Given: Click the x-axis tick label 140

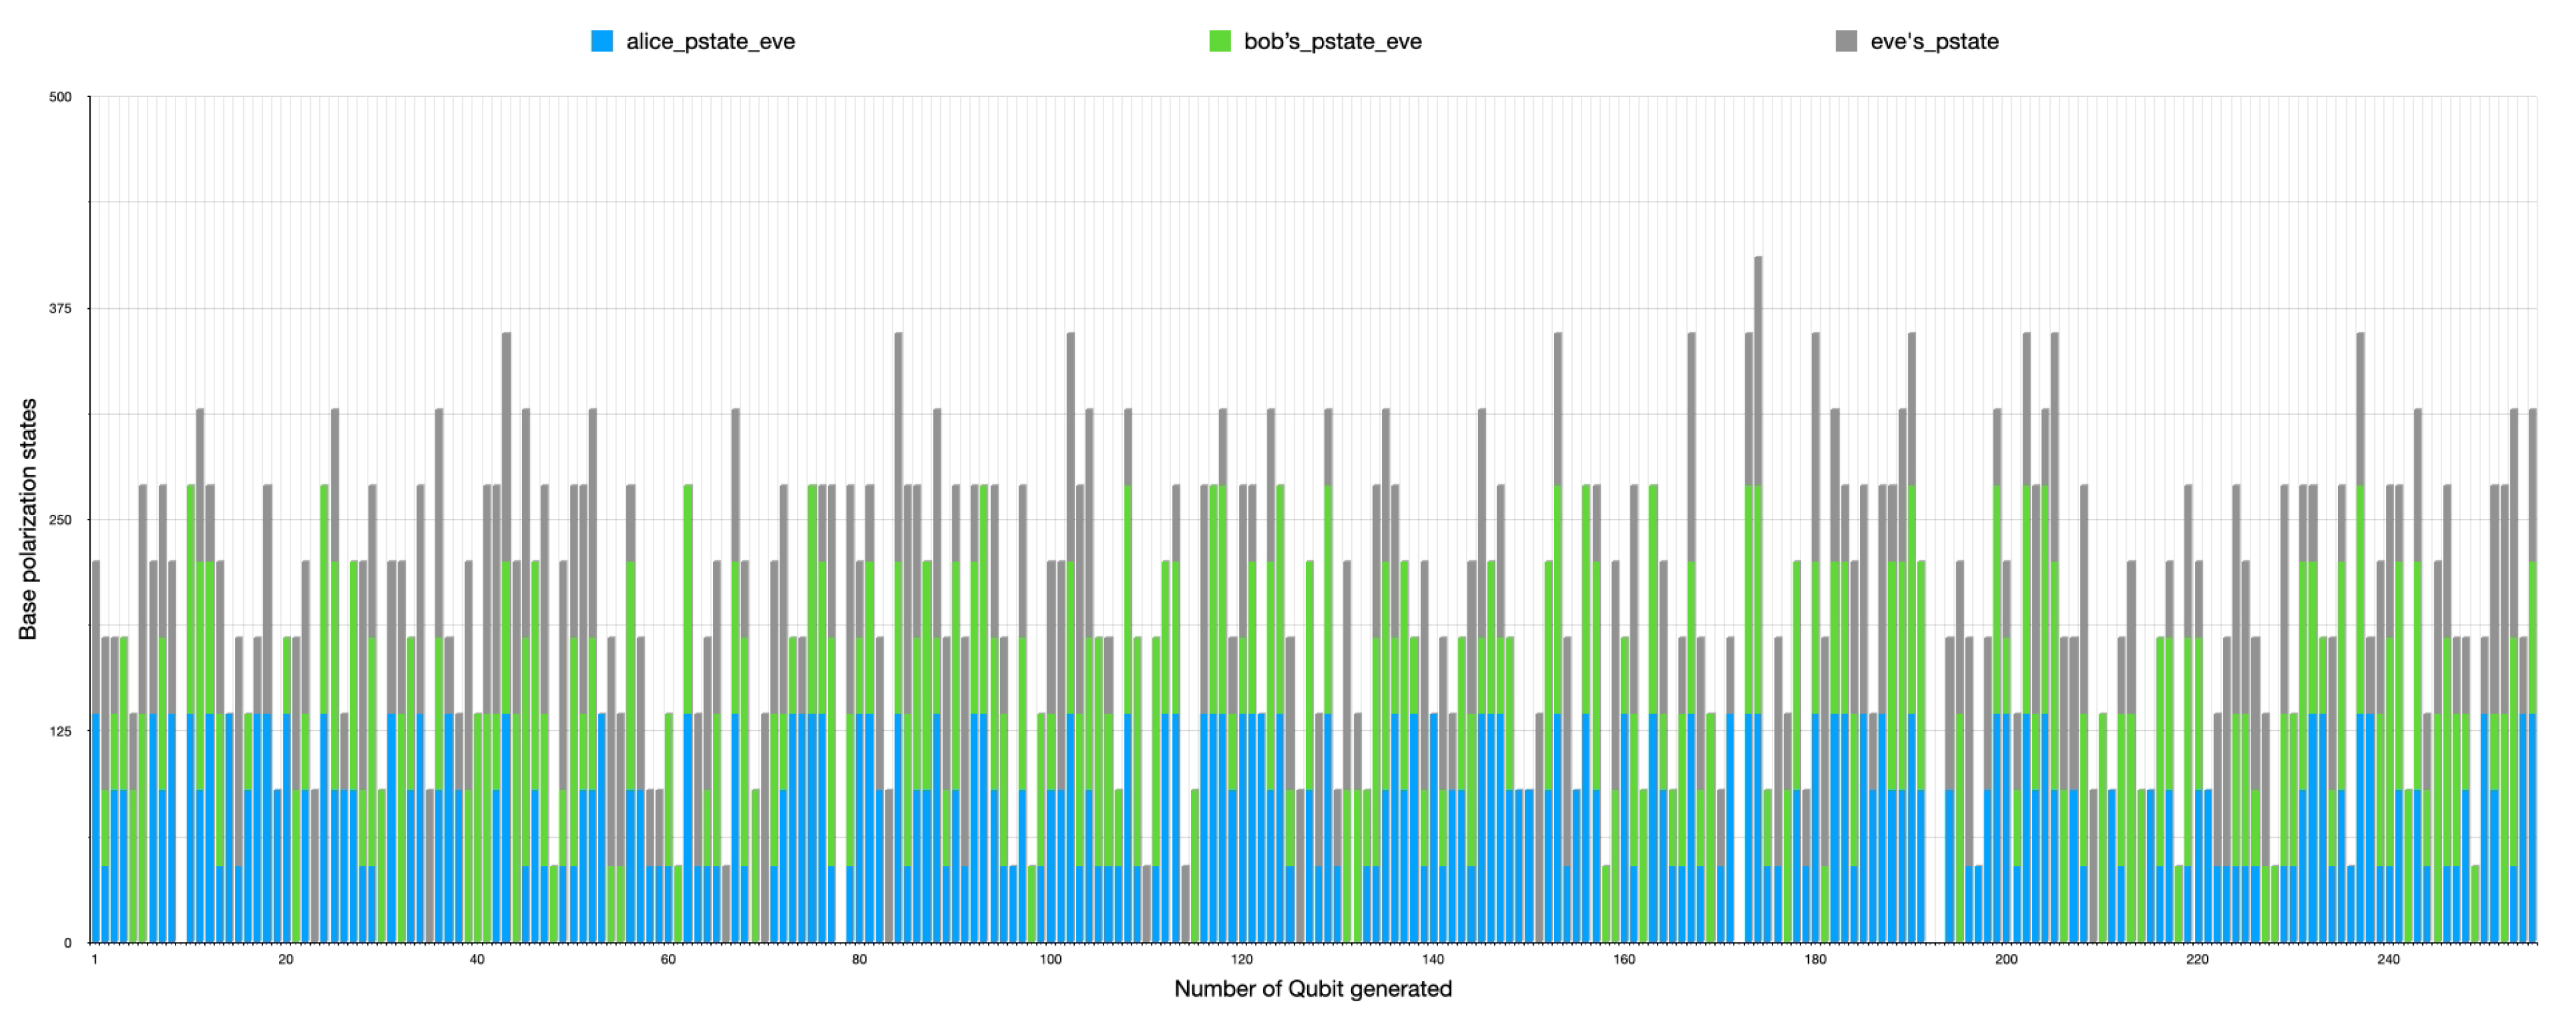Looking at the screenshot, I should [x=1432, y=959].
